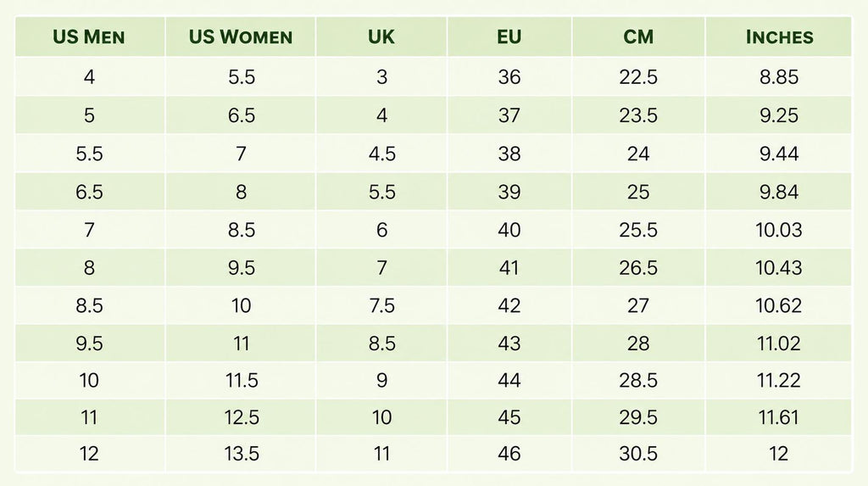
Task: Select EU size 40 cell
Action: [x=509, y=229]
